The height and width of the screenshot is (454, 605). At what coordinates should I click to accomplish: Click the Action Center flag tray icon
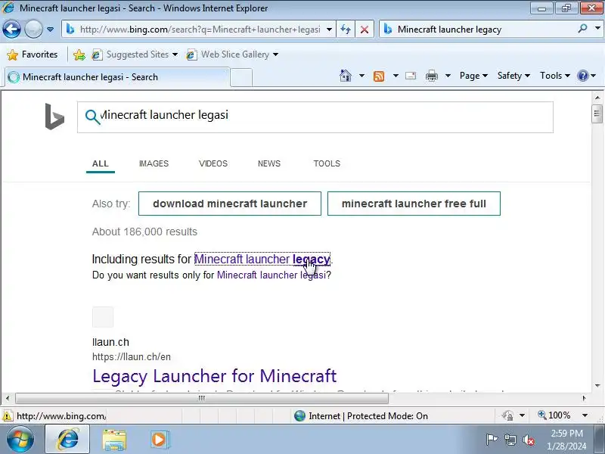(x=492, y=440)
